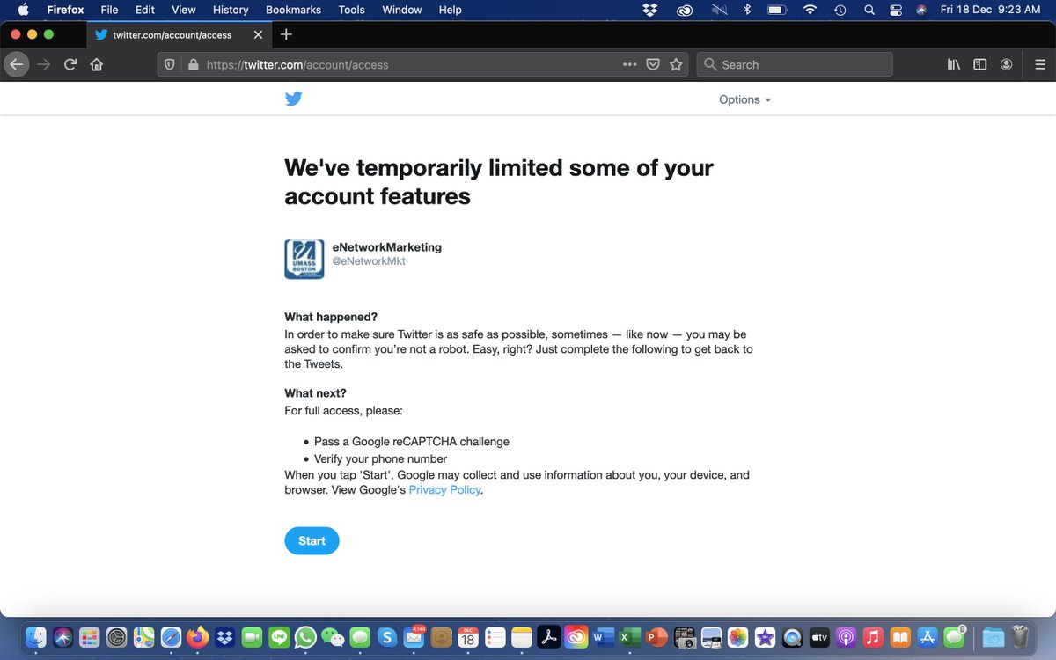The width and height of the screenshot is (1056, 660).
Task: Open Podcasts from the Dock
Action: coord(846,636)
